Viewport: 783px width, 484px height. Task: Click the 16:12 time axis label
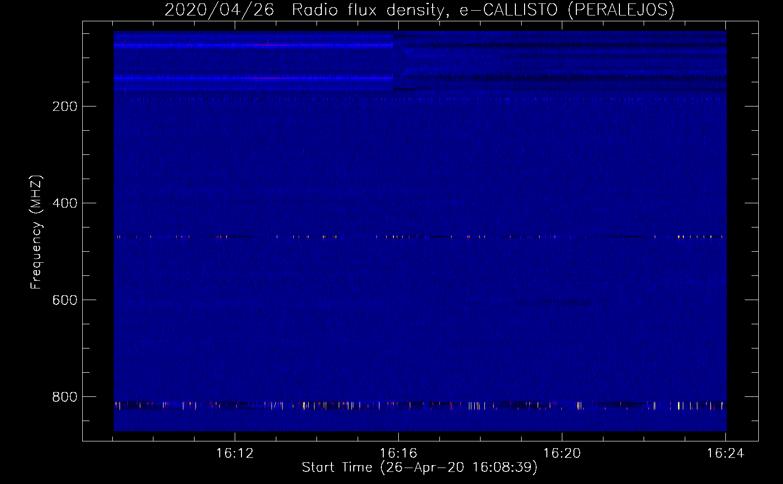tap(235, 454)
